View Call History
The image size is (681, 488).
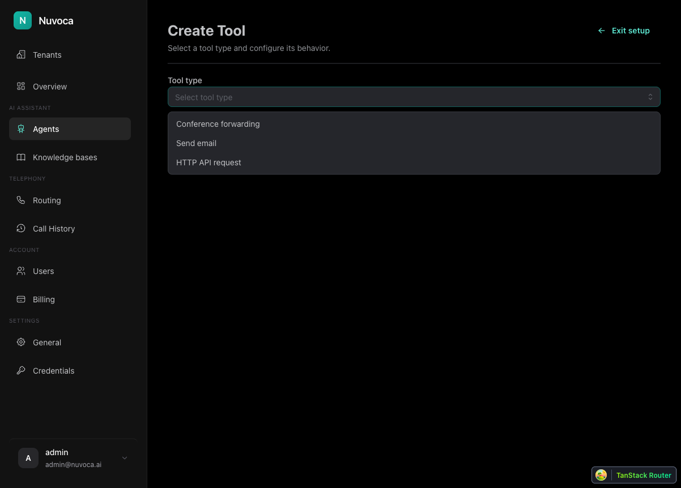[70, 229]
